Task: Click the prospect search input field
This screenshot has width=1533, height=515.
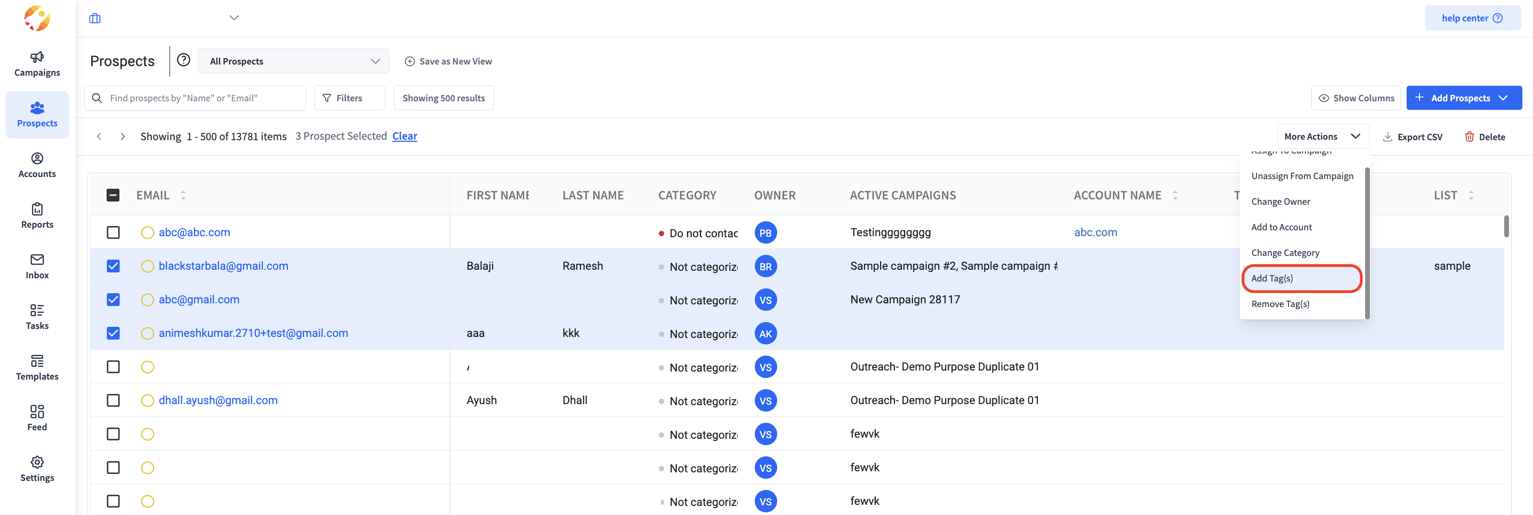Action: 203,98
